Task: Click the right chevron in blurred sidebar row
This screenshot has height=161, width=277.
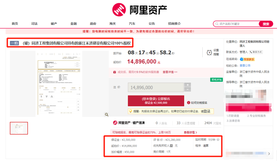Action: coord(269,154)
